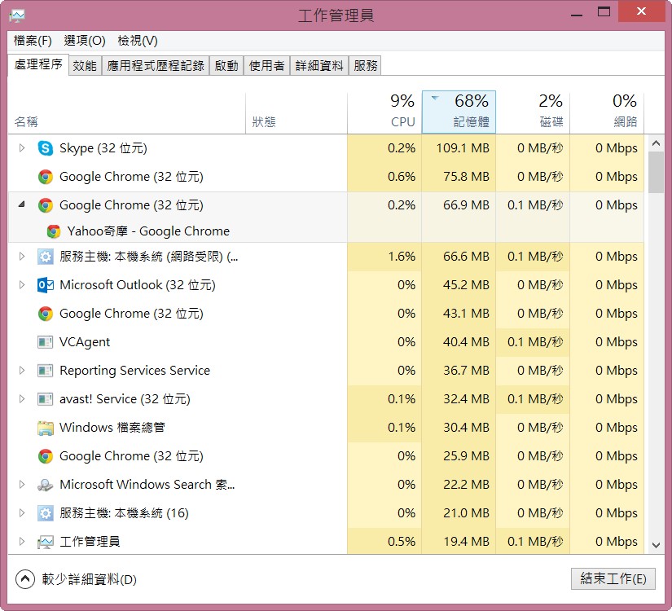The height and width of the screenshot is (611, 672).
Task: Click the 22.2 MB memory cell
Action: pos(459,485)
